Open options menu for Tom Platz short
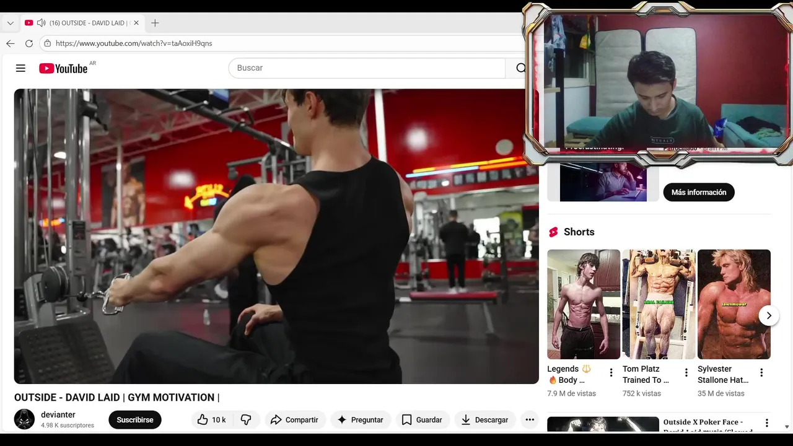Screen dimensions: 793x446 [x=686, y=372]
